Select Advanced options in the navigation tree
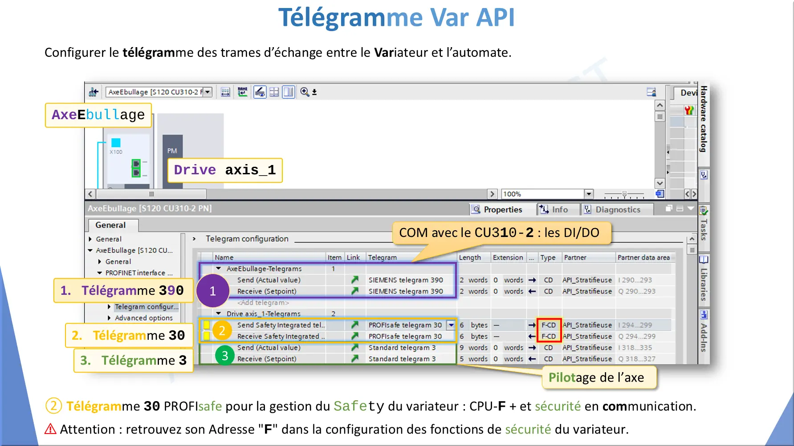This screenshot has width=794, height=446. tap(143, 318)
